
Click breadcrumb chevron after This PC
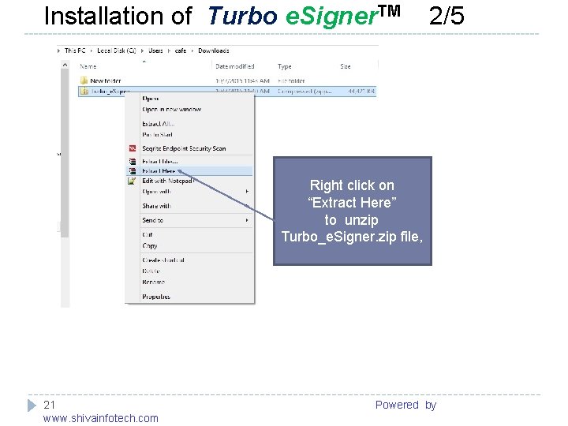(x=92, y=50)
